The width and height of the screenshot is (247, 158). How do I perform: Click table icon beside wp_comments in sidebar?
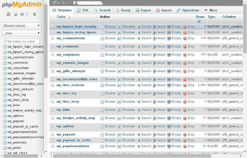point(5,63)
